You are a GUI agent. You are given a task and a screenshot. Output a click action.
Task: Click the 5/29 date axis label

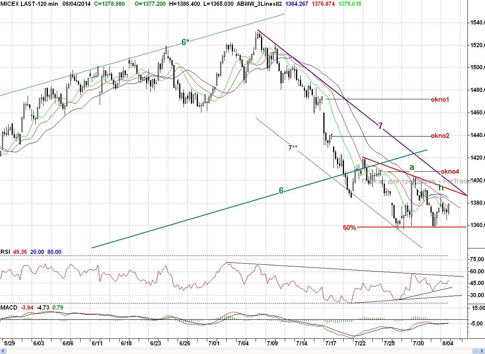pyautogui.click(x=9, y=343)
